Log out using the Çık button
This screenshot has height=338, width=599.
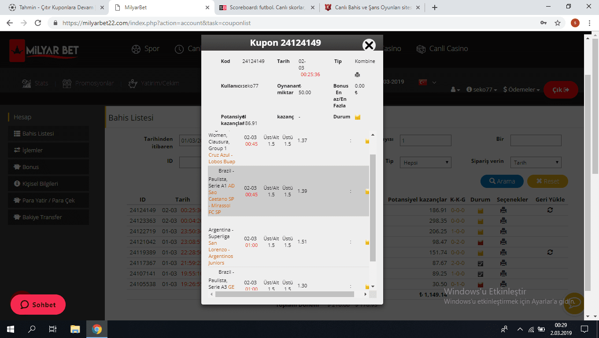click(x=561, y=90)
